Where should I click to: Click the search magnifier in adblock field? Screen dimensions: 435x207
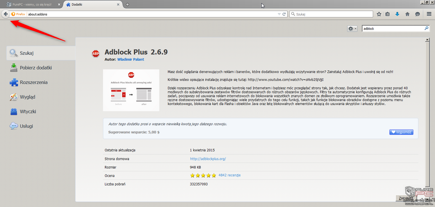click(x=426, y=28)
